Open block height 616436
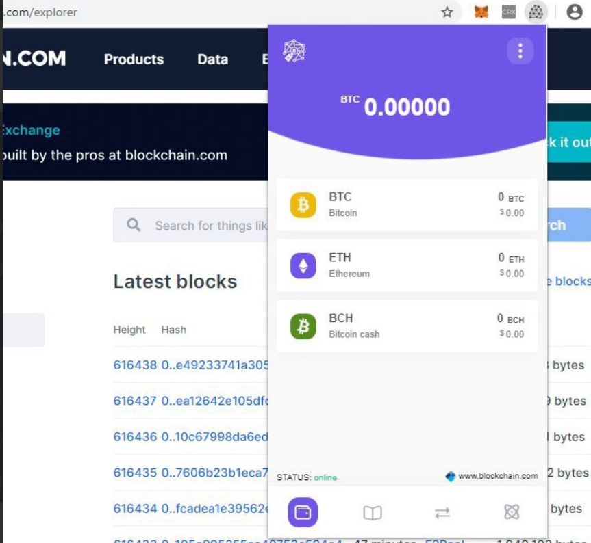The image size is (591, 543). point(135,436)
